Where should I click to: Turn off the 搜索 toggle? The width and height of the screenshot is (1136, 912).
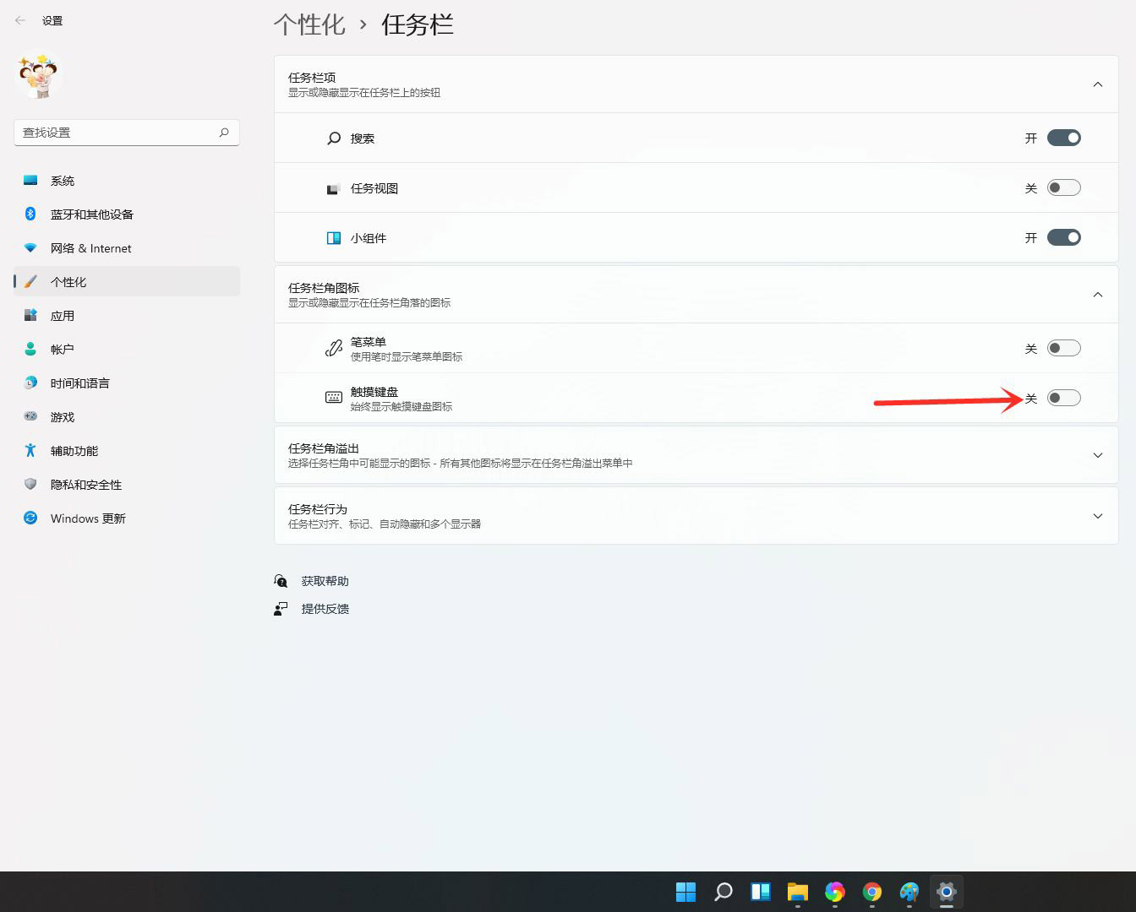[1063, 138]
